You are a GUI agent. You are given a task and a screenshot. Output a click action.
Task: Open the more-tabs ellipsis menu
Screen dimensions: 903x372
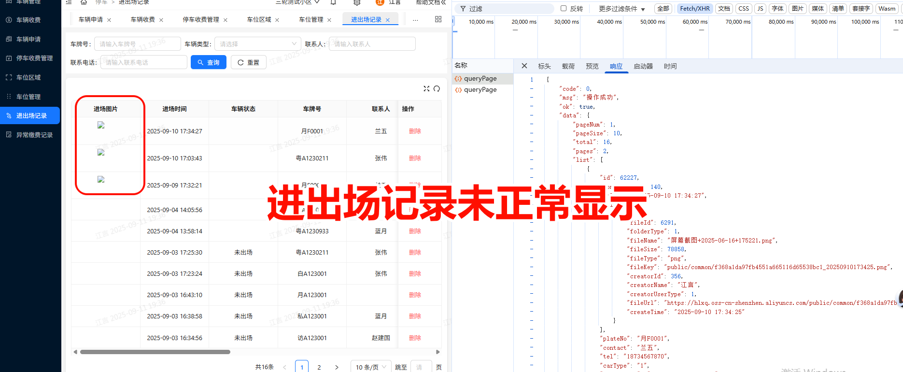415,20
